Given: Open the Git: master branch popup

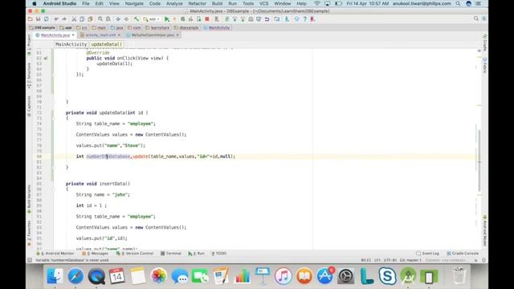Looking at the screenshot, I should [x=410, y=260].
